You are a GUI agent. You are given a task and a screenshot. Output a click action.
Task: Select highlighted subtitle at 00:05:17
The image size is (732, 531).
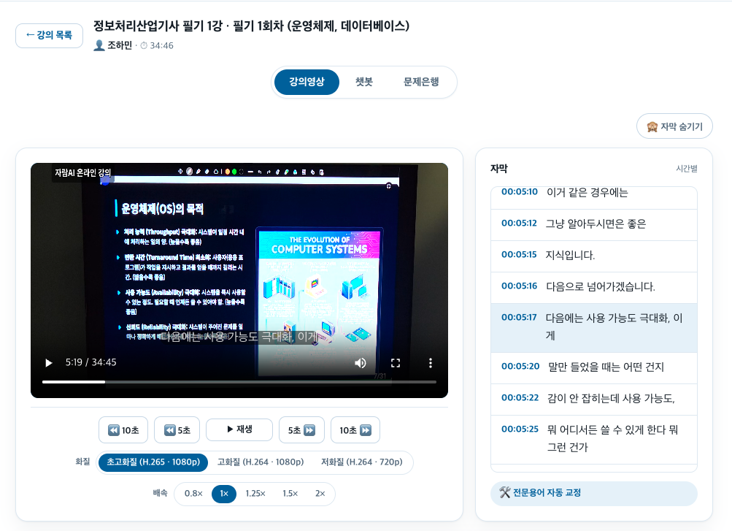click(594, 328)
